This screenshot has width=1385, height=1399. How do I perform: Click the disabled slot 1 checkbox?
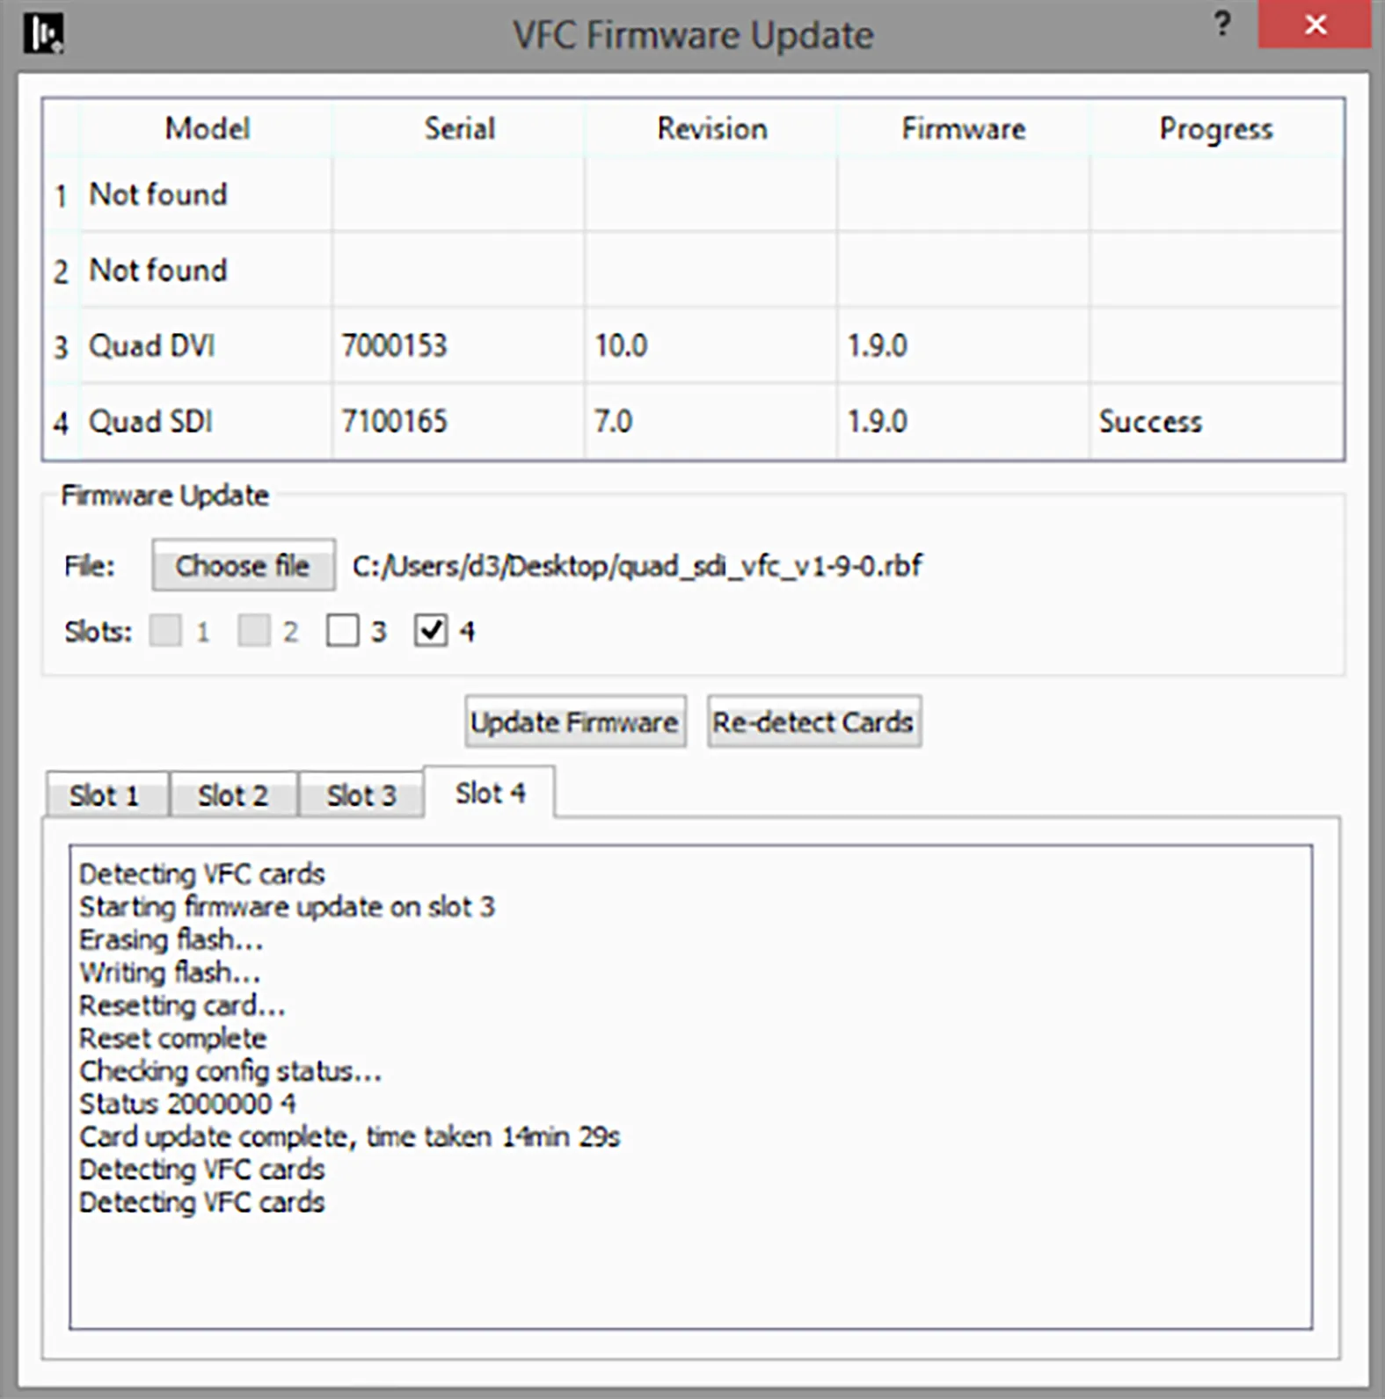pyautogui.click(x=165, y=630)
